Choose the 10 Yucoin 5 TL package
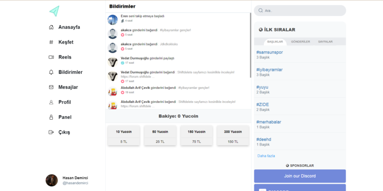 (123, 135)
